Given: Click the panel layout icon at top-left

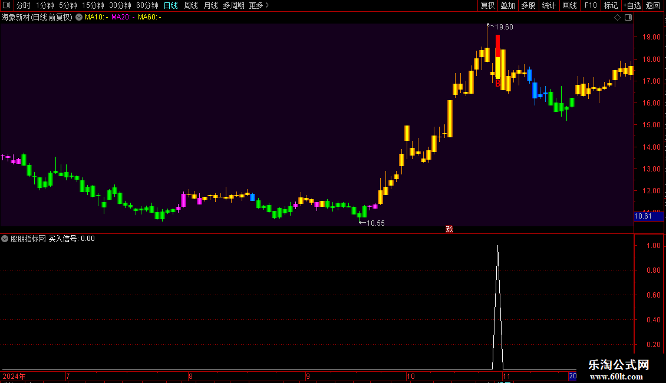Looking at the screenshot, I should tap(6, 5).
